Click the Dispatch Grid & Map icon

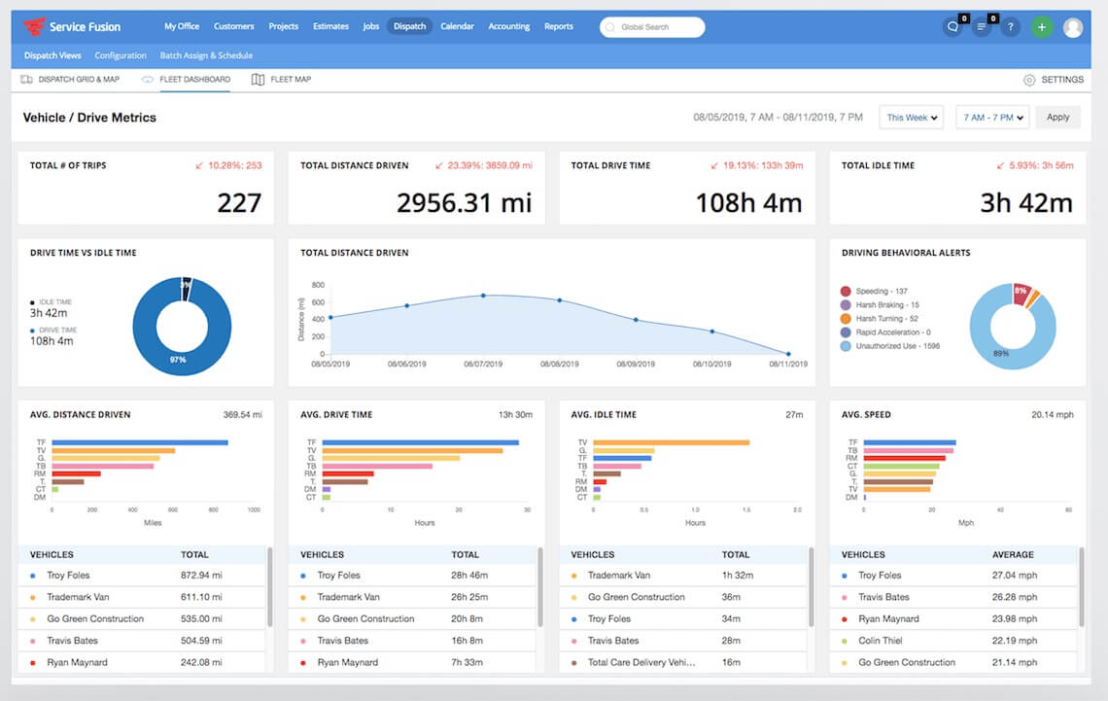[x=26, y=79]
